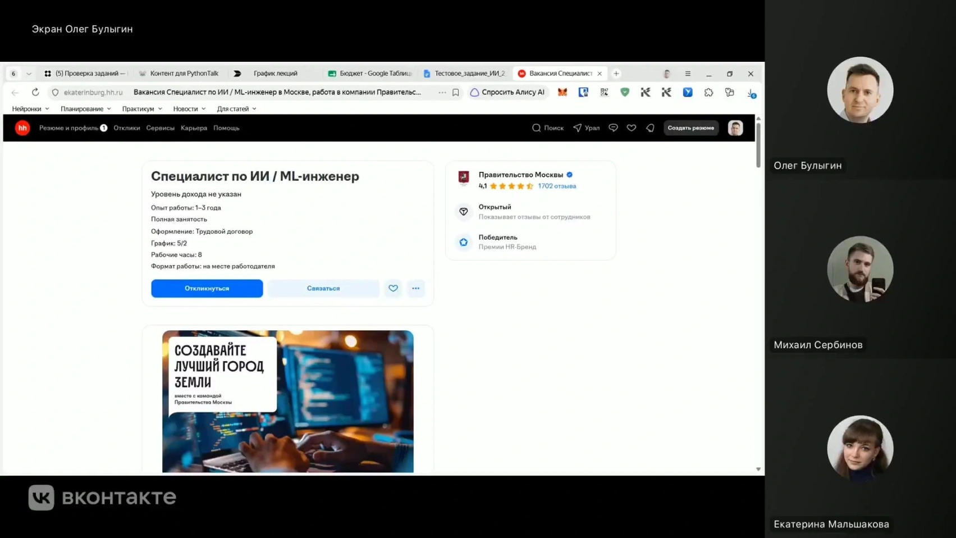Open the user profile avatar on hh

click(735, 128)
